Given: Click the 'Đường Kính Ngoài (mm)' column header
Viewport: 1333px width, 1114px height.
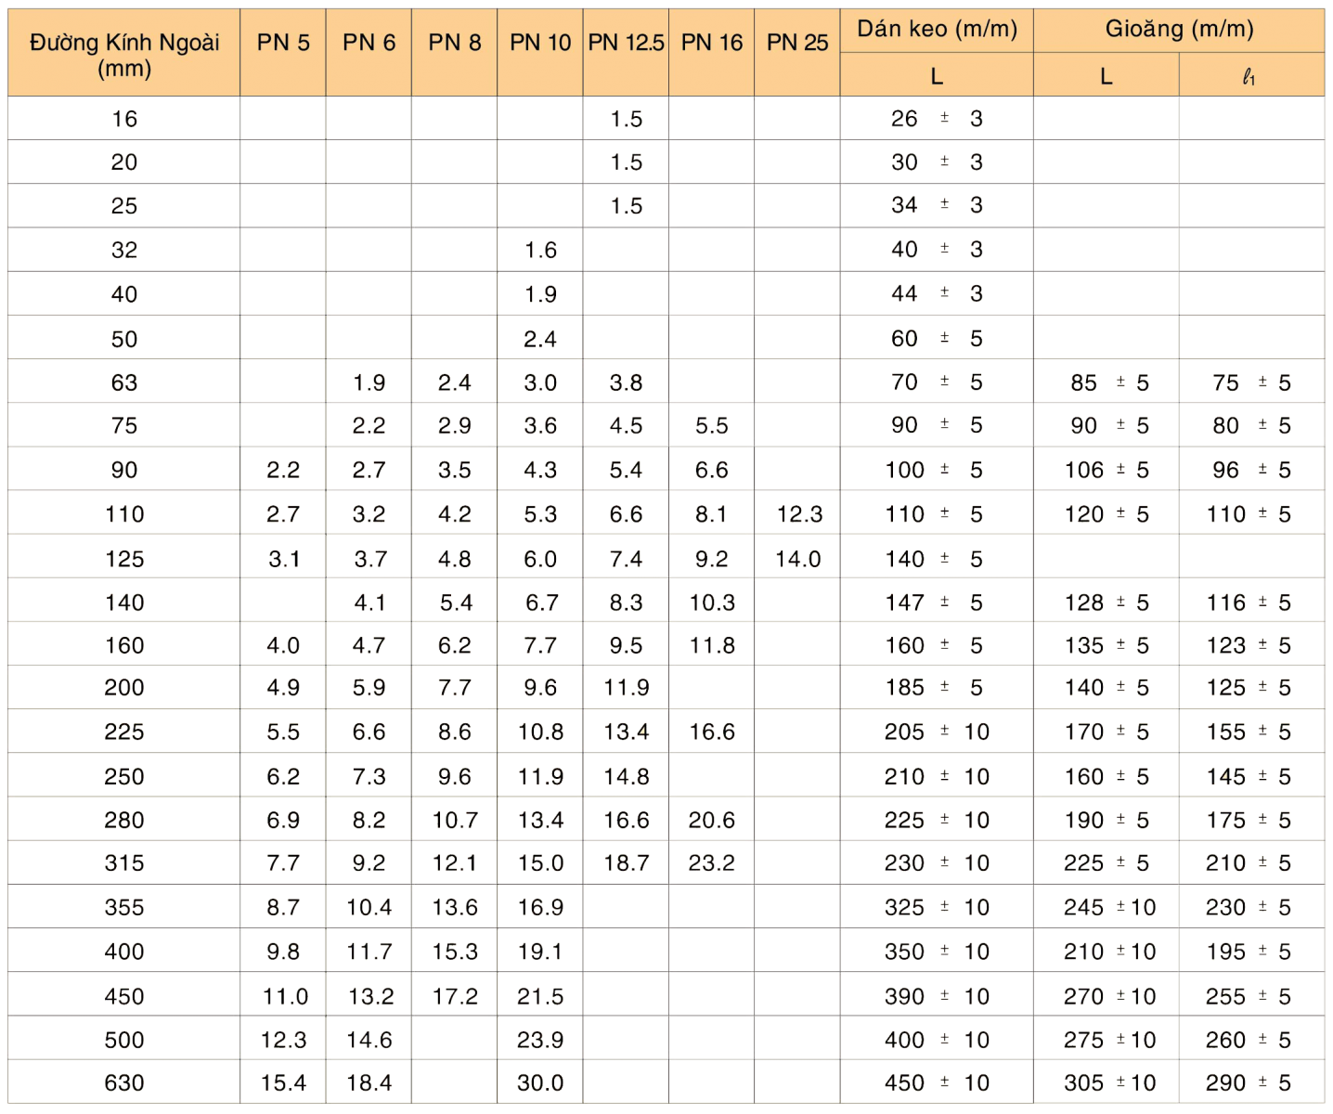Looking at the screenshot, I should 124,54.
